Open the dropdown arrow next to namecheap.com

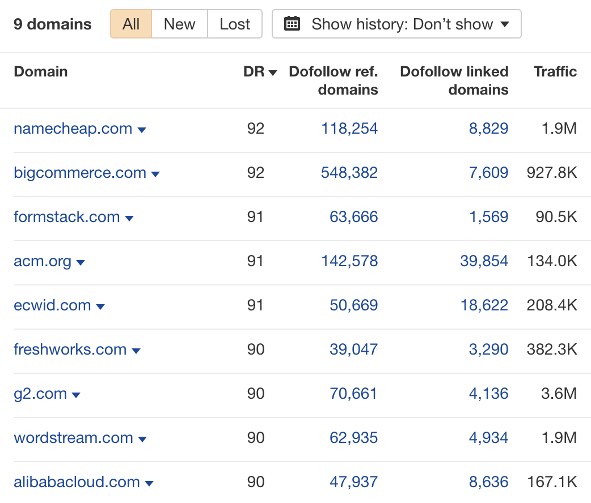coord(142,129)
